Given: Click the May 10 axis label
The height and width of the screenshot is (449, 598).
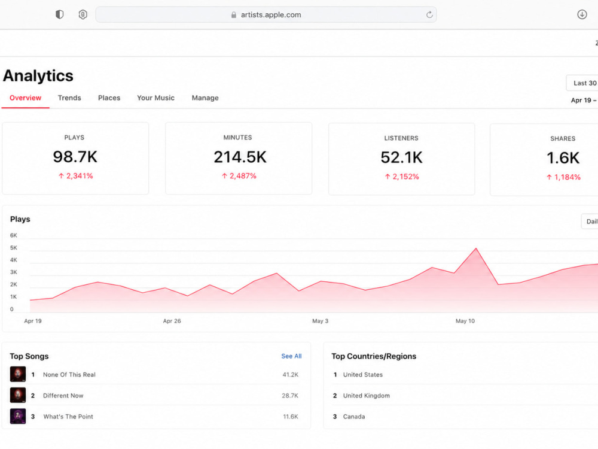Looking at the screenshot, I should 465,321.
